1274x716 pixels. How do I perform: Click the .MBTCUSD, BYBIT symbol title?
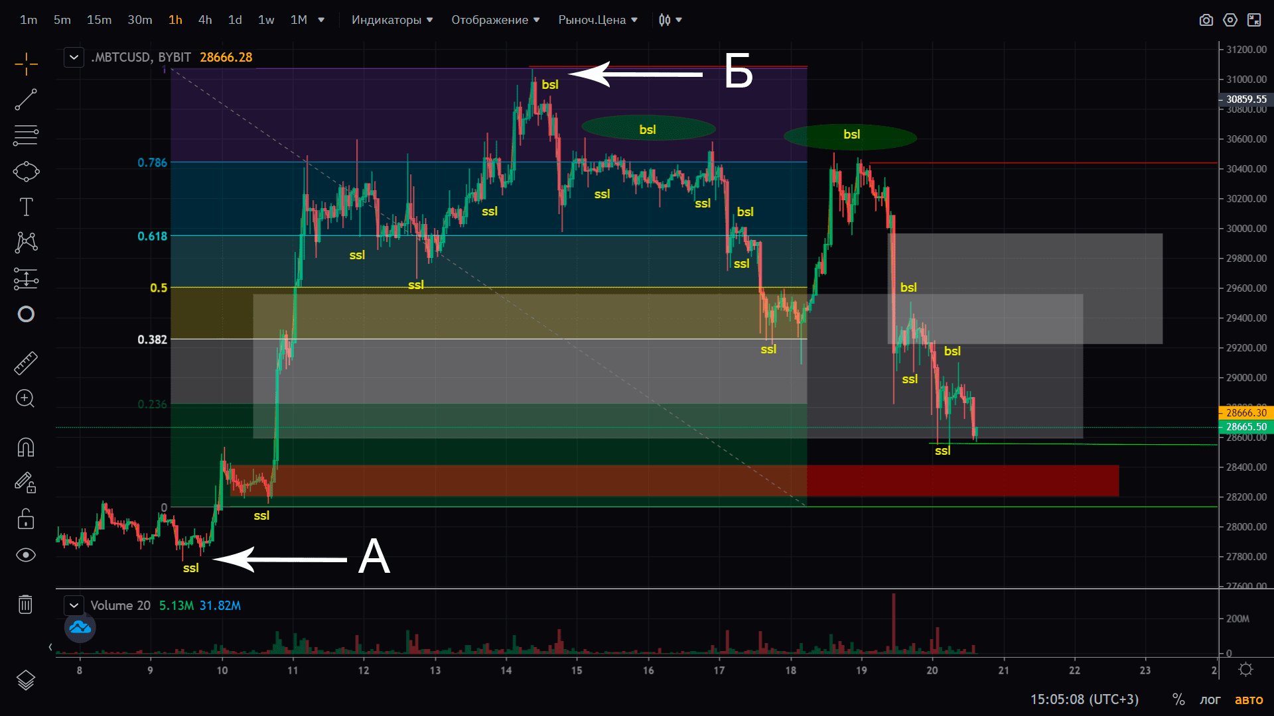click(x=141, y=58)
